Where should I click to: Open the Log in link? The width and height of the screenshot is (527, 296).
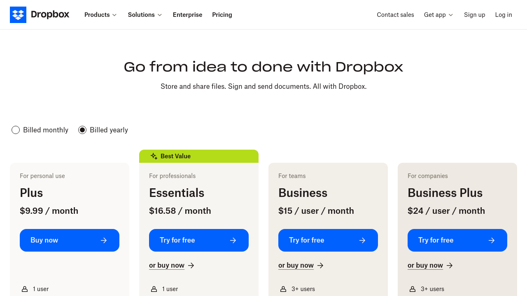(503, 15)
